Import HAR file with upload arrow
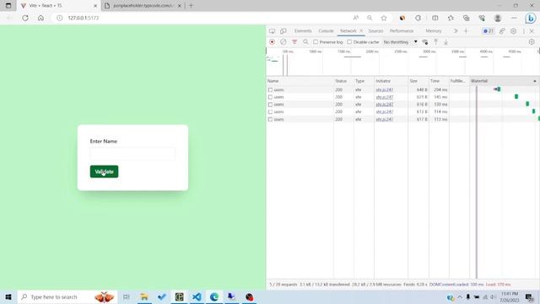 [x=435, y=42]
